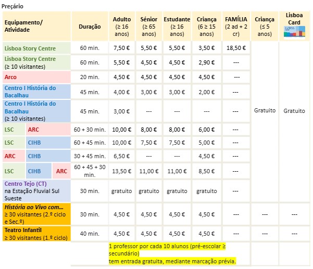The height and width of the screenshot is (269, 313).
Task: Click the 60 + 45 + 30 min. duration cell
Action: coord(90,170)
